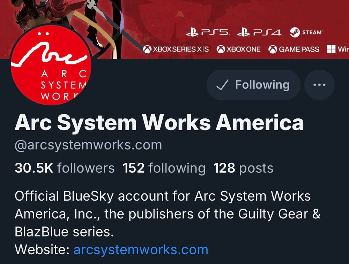The width and height of the screenshot is (349, 264).
Task: Open the 30.5K followers list
Action: coord(65,168)
